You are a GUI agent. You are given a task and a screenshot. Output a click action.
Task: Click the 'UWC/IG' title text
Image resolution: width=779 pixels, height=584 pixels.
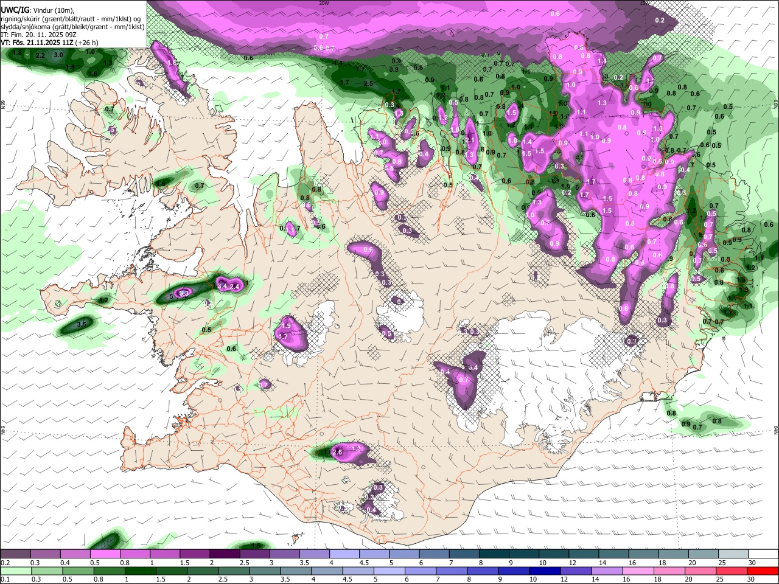click(x=14, y=10)
